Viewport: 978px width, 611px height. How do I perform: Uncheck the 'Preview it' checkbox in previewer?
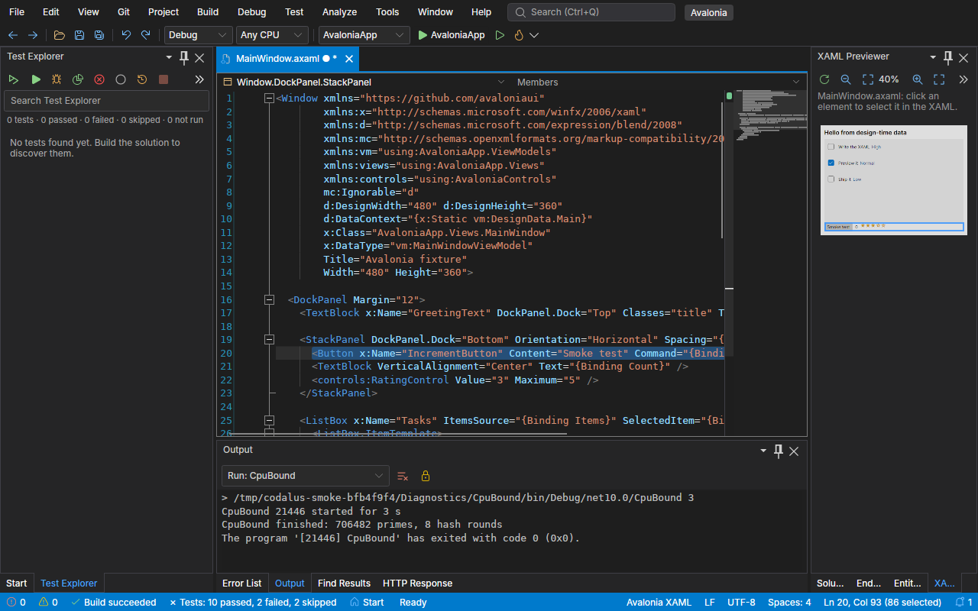click(x=831, y=163)
